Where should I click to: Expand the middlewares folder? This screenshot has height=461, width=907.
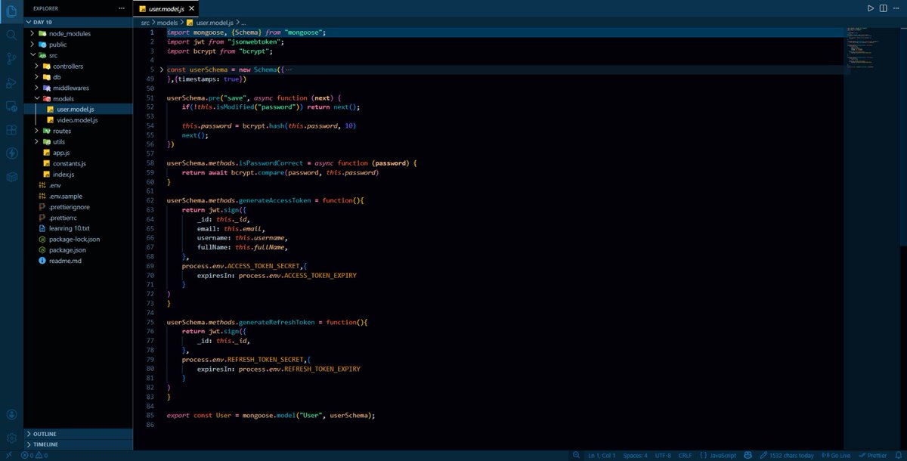coord(78,88)
